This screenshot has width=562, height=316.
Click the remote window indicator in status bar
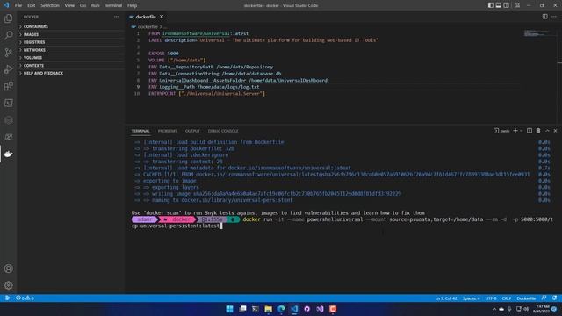point(7,298)
